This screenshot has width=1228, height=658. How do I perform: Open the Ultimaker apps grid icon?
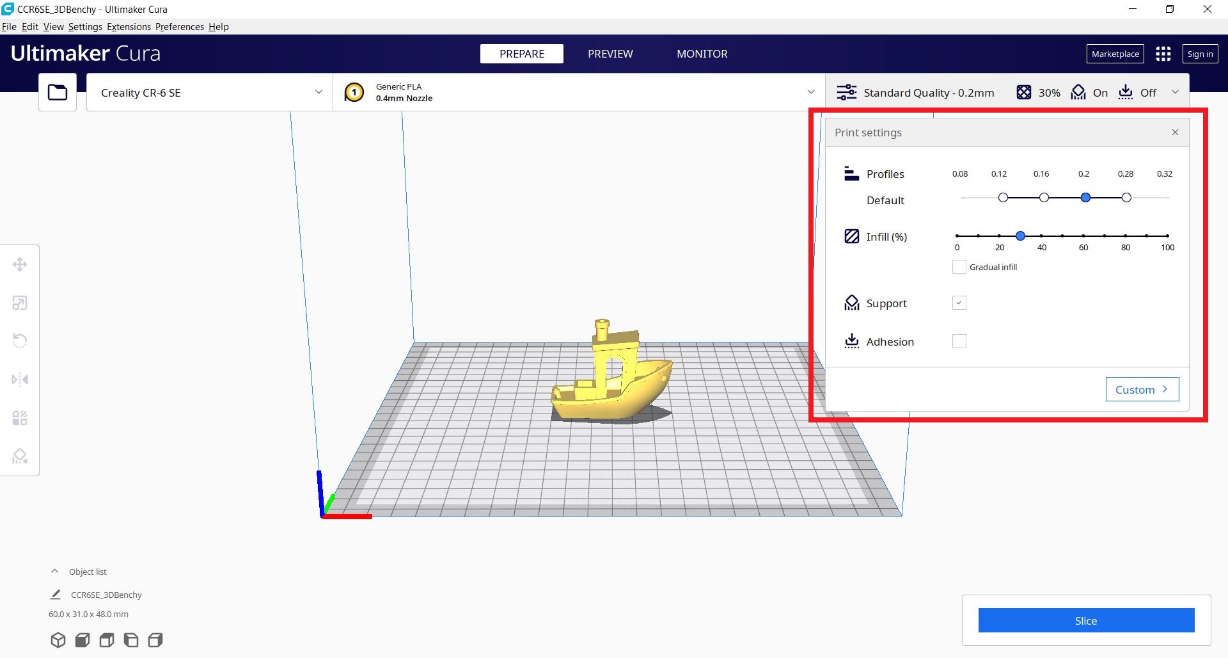tap(1163, 54)
